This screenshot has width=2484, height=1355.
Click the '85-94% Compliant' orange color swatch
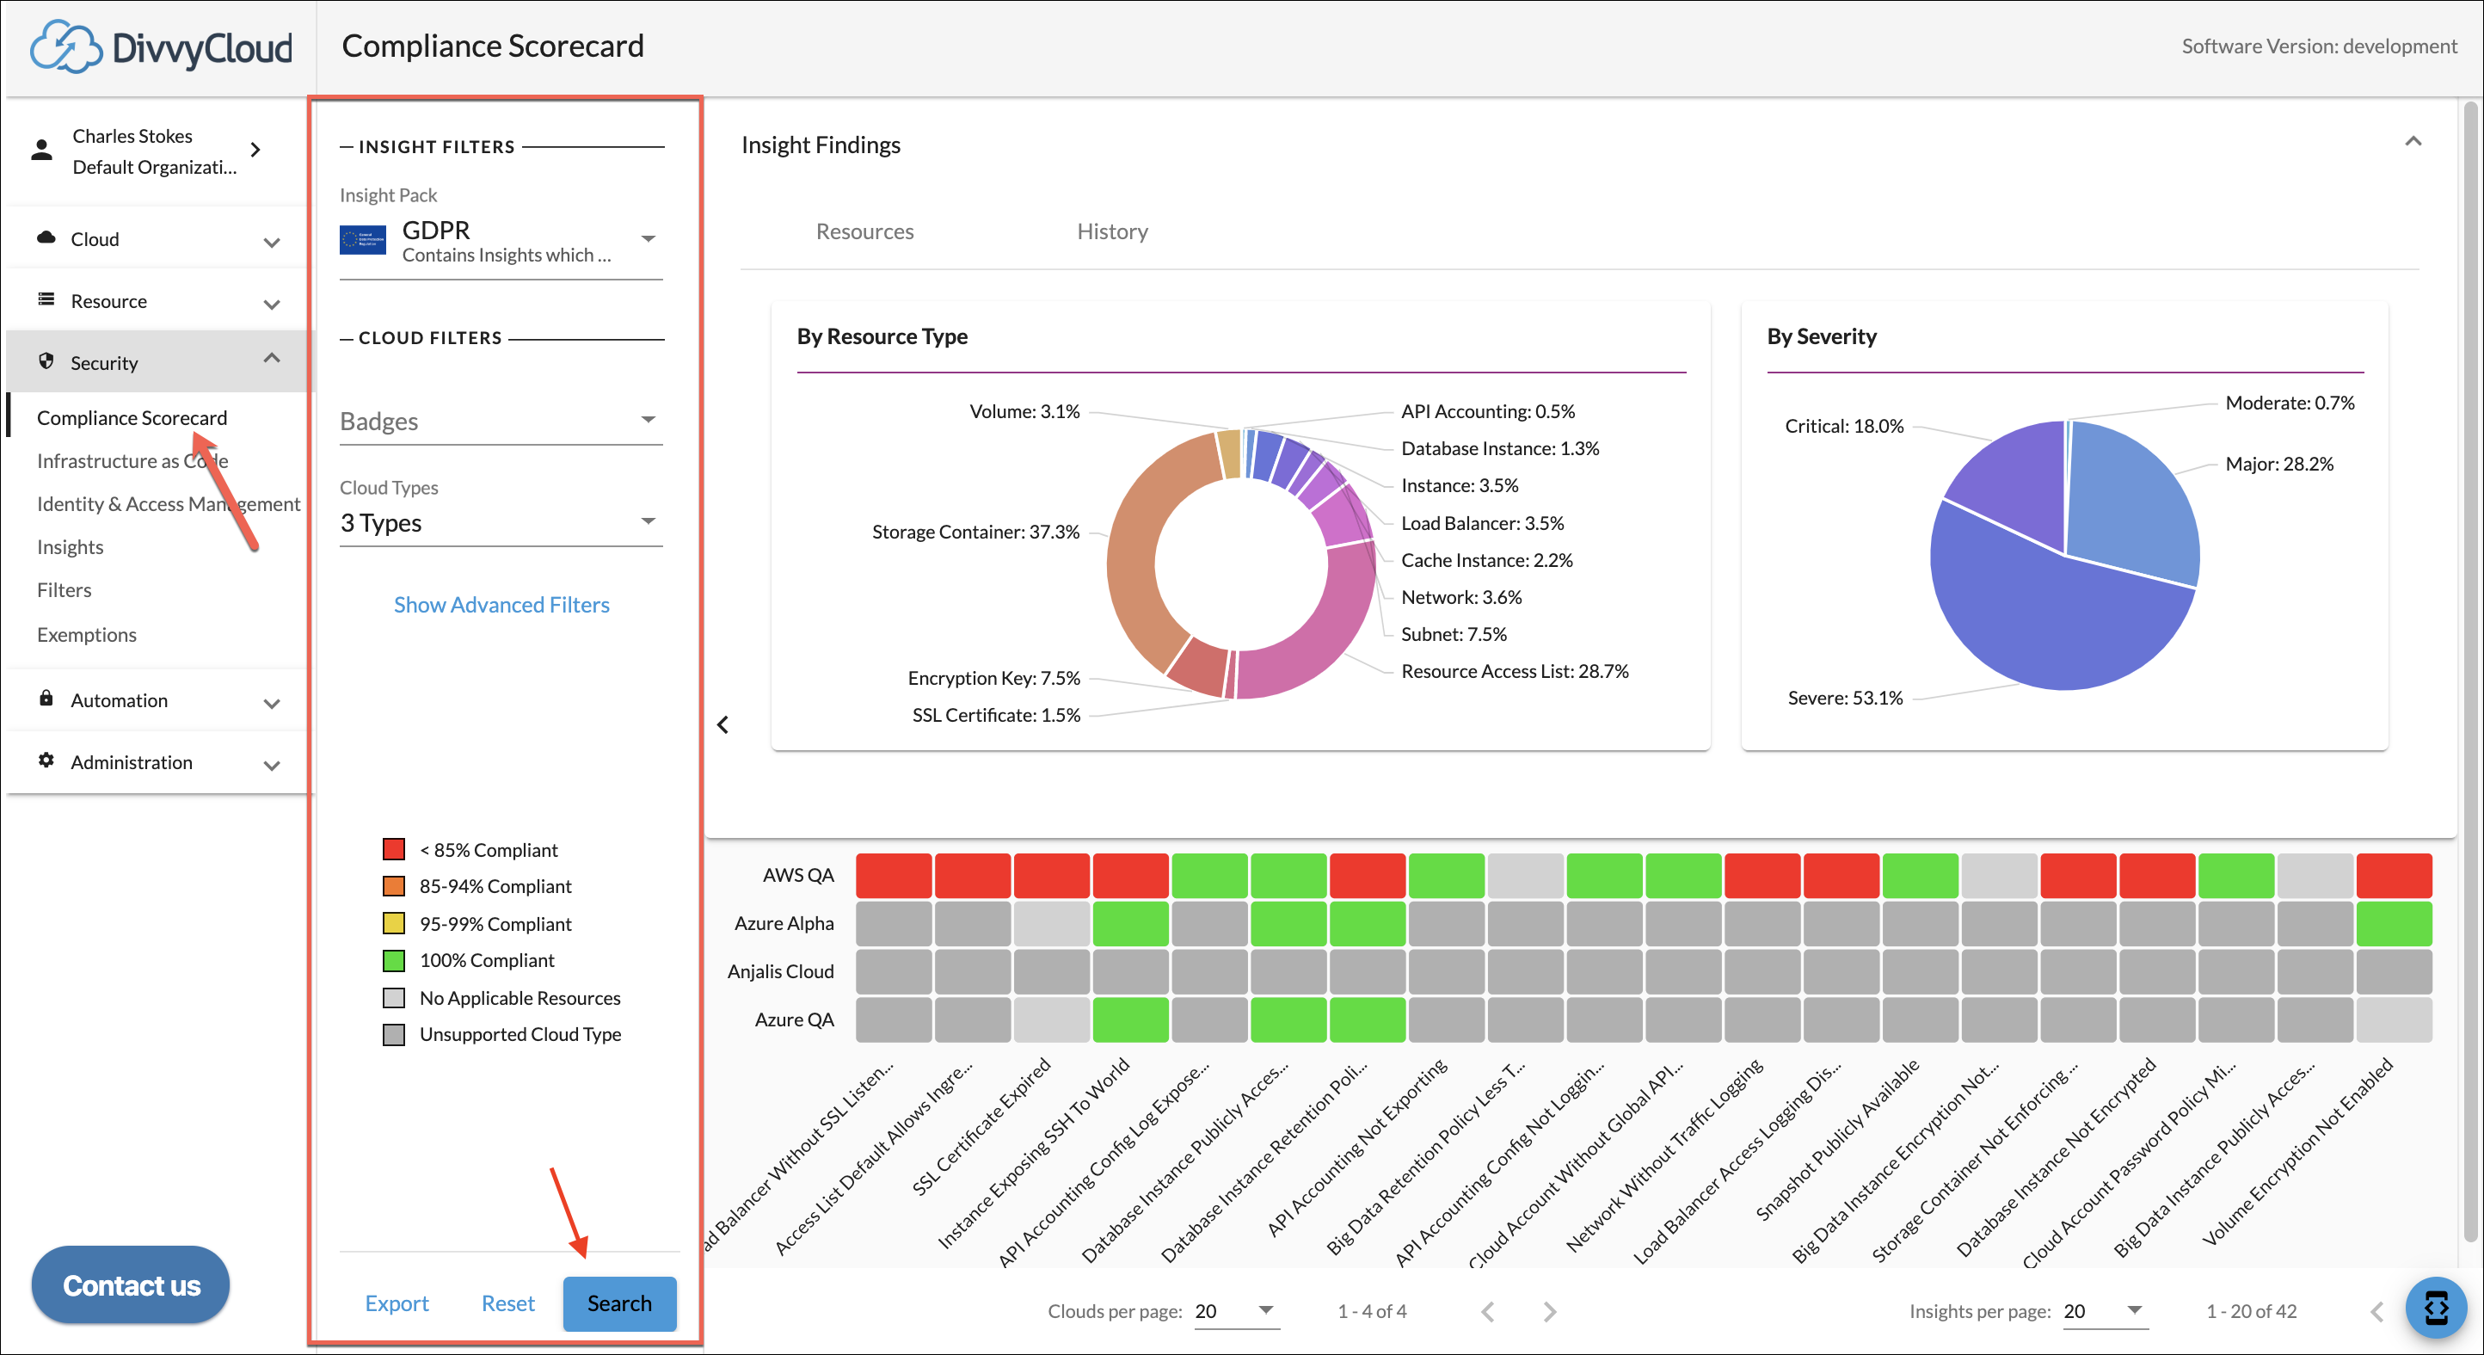393,885
